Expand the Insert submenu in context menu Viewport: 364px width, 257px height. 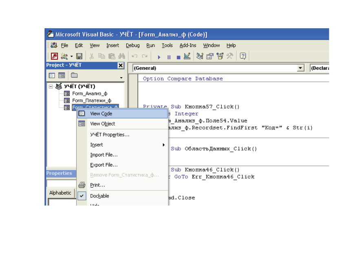pos(122,145)
